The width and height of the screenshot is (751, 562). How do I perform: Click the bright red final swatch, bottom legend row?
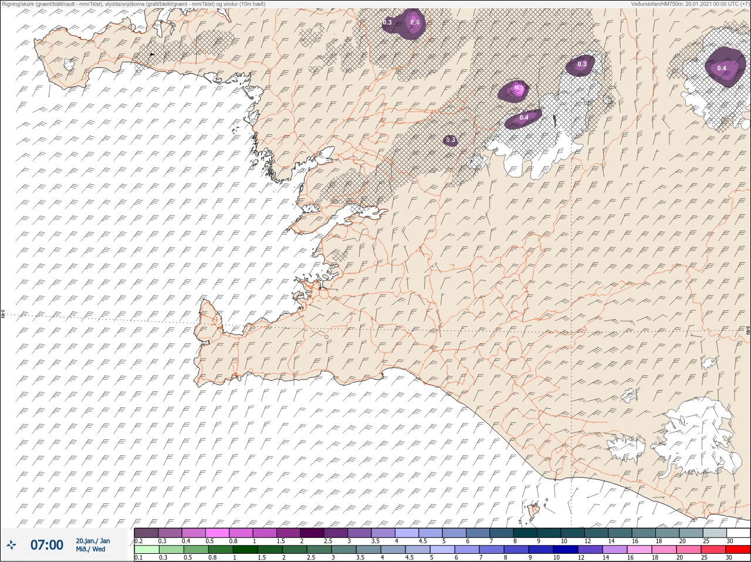738,550
